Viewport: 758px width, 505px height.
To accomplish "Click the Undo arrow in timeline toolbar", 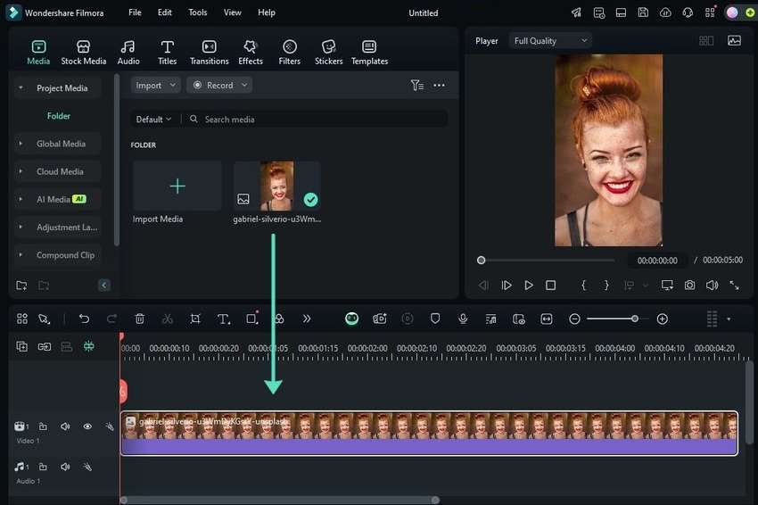I will 84,319.
